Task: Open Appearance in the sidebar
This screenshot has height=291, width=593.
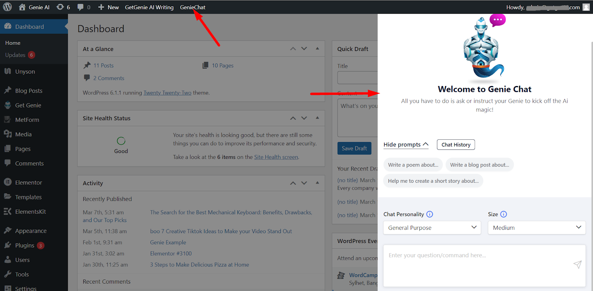Action: 34,231
